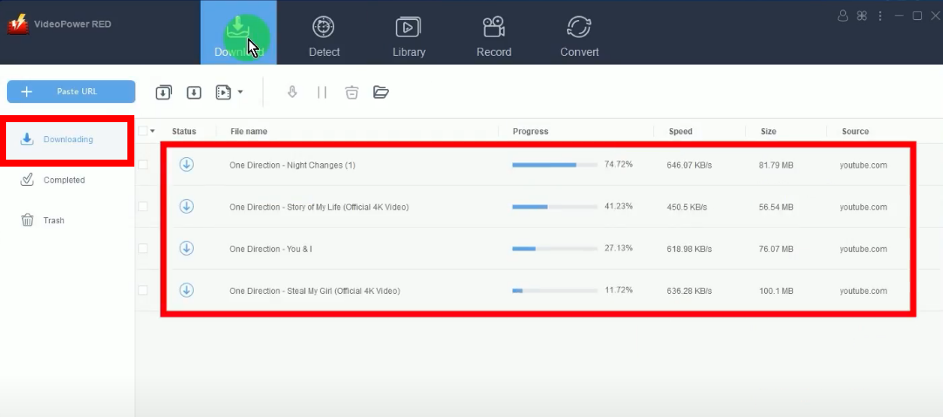
Task: Click the You & I progress bar
Action: pyautogui.click(x=555, y=249)
